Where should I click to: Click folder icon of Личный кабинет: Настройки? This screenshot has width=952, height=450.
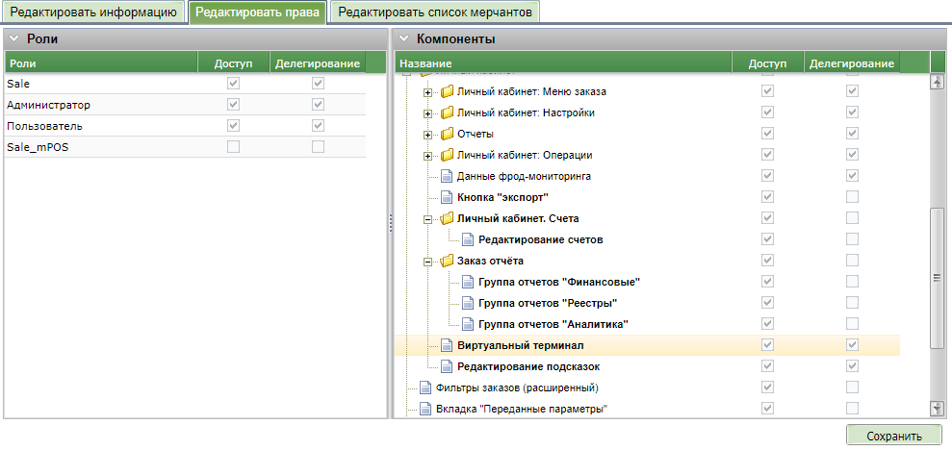(x=447, y=112)
